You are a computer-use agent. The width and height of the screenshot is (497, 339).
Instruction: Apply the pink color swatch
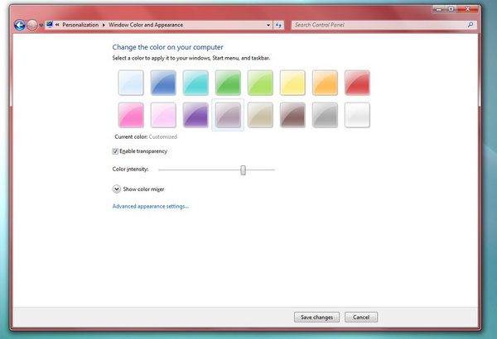(131, 115)
